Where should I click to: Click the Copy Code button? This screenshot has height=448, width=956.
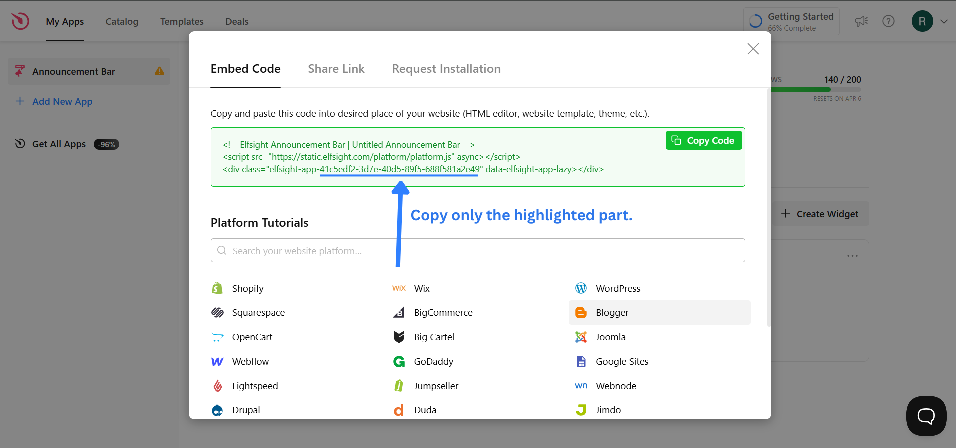coord(703,140)
